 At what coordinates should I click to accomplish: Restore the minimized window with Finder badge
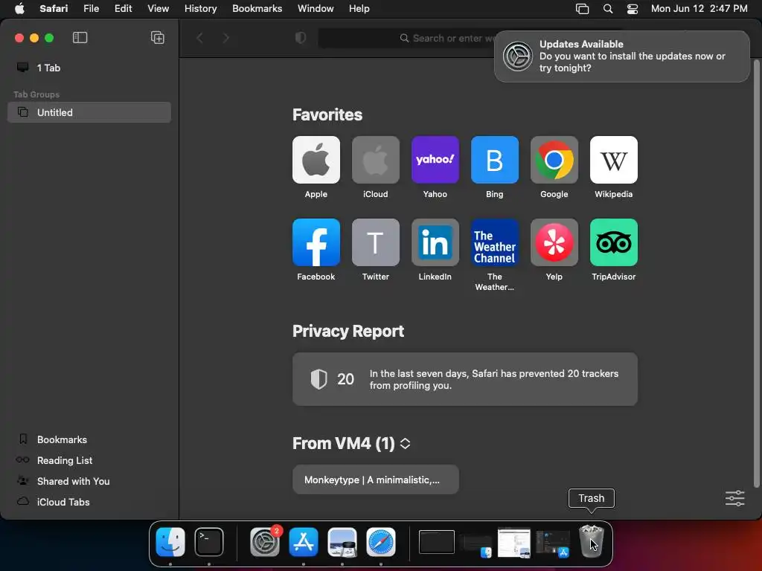pos(476,543)
